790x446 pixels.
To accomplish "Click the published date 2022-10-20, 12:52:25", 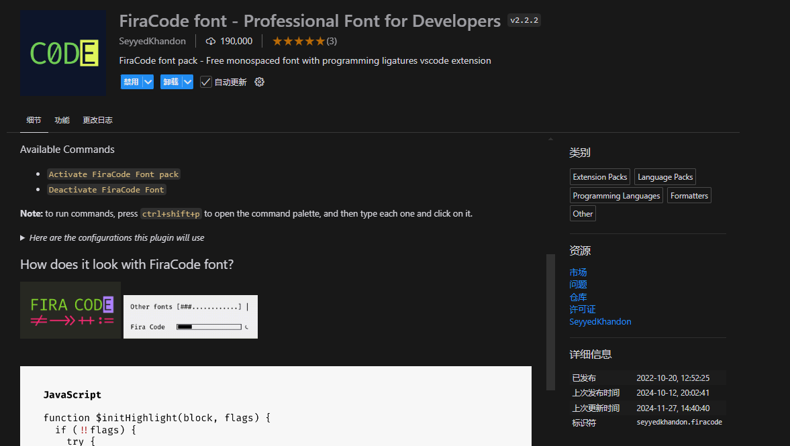I will (673, 378).
